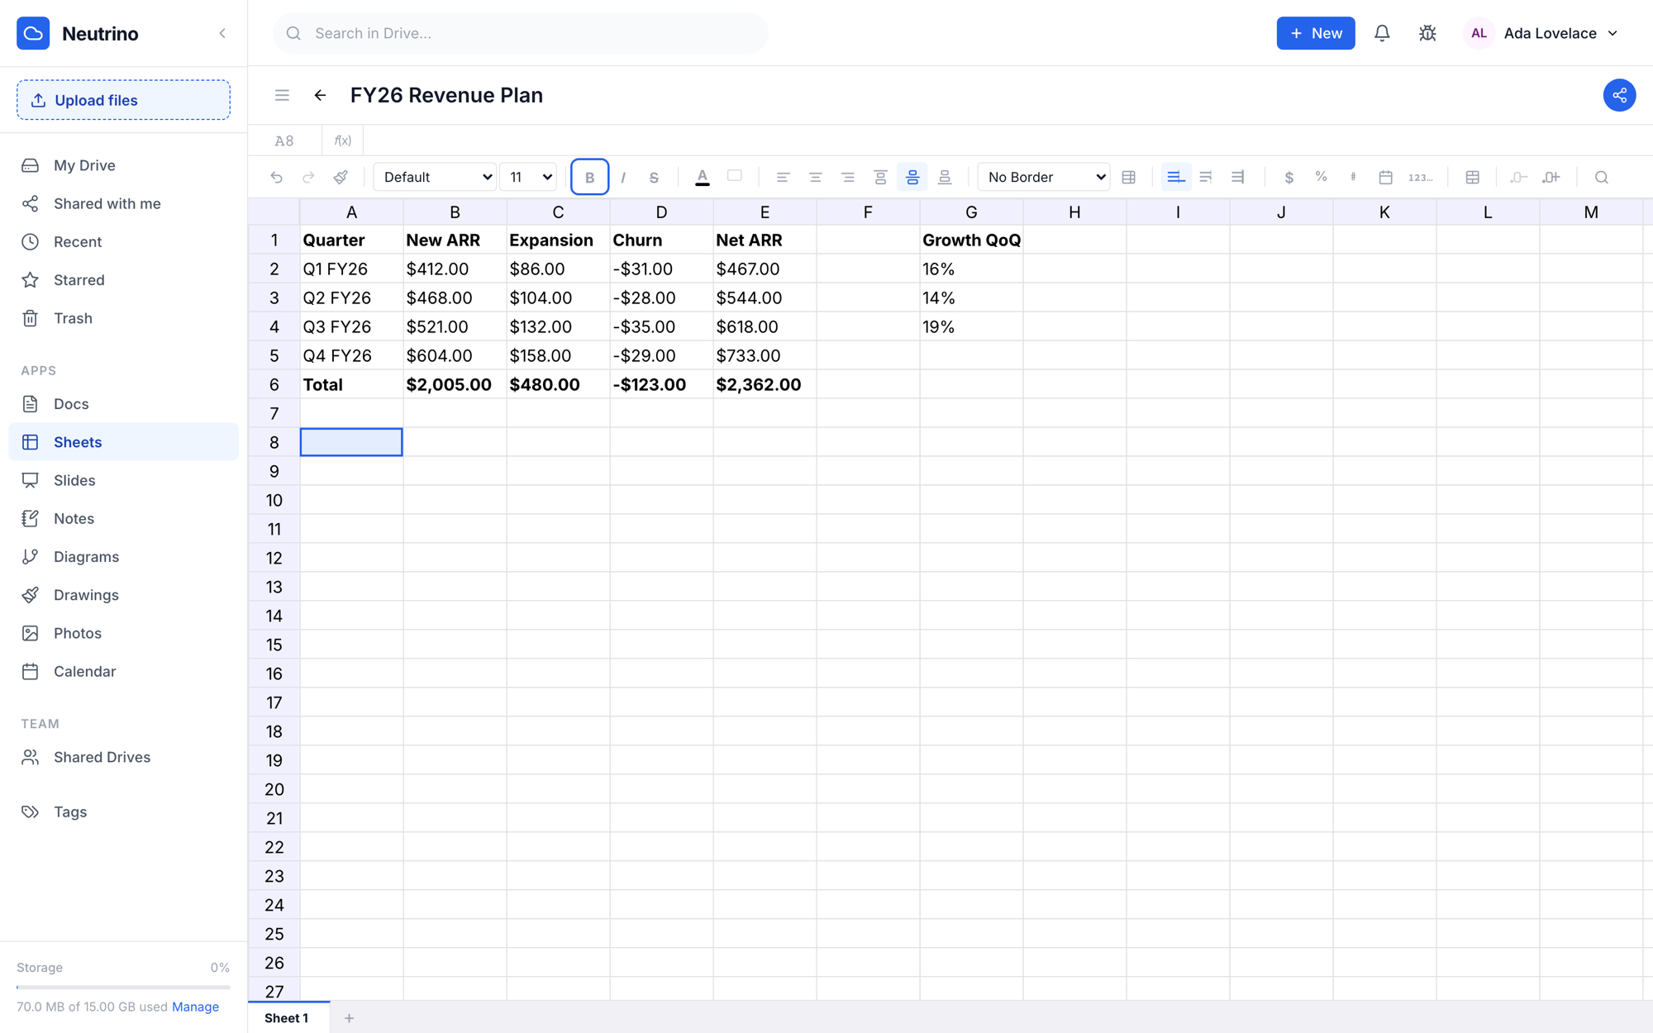The height and width of the screenshot is (1033, 1653).
Task: Click column G header
Action: click(971, 212)
